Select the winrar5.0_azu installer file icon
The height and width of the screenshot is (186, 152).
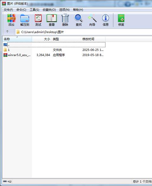(x=5, y=55)
